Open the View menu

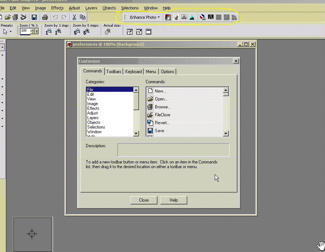[26, 8]
